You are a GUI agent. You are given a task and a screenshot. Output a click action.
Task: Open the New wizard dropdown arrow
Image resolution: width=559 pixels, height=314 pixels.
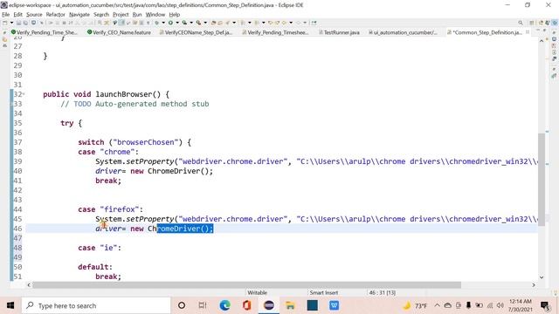click(11, 23)
